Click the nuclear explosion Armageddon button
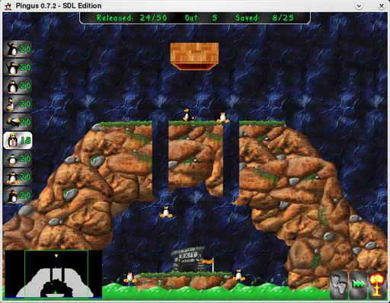 (x=377, y=285)
